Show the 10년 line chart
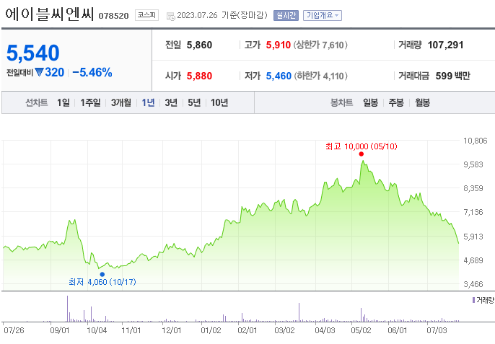Image resolution: width=495 pixels, height=344 pixels. [219, 102]
